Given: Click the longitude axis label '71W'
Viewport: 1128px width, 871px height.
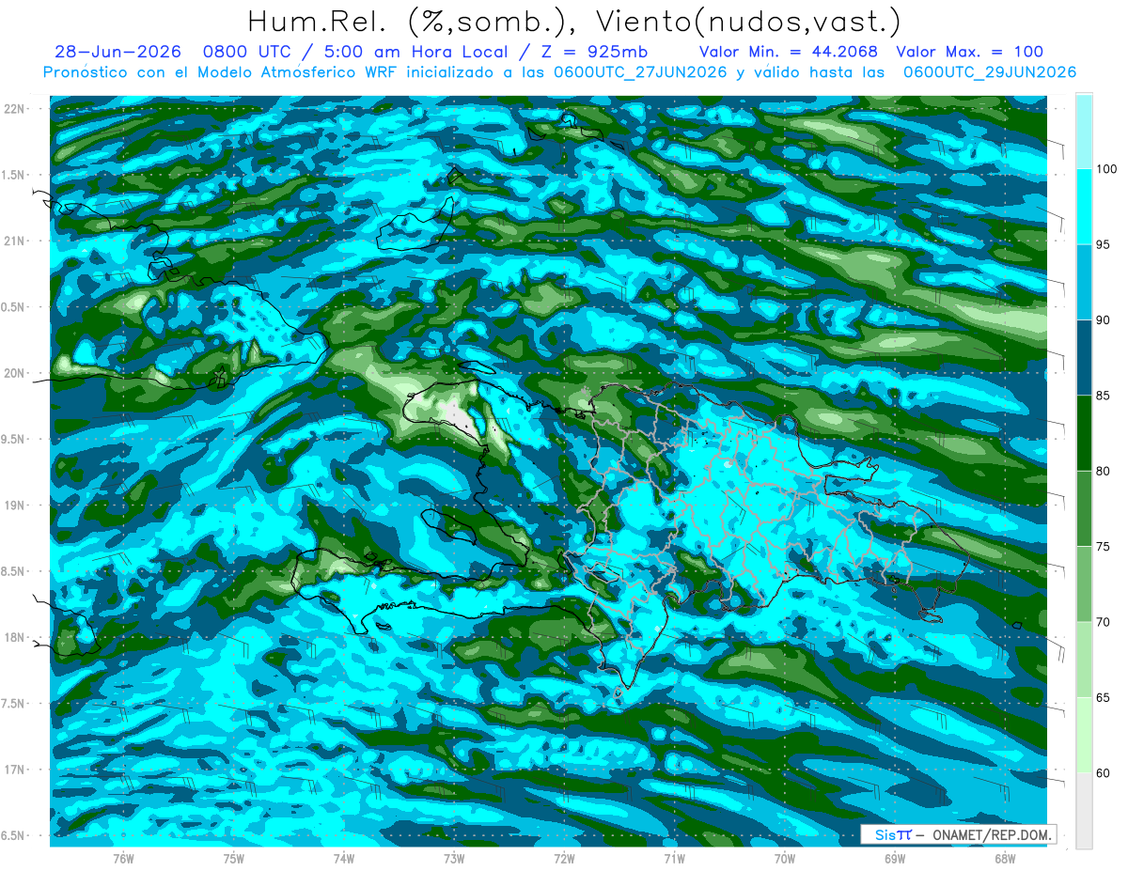Looking at the screenshot, I should coord(674,859).
